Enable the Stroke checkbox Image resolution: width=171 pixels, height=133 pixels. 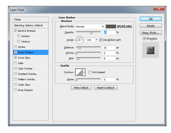pyautogui.click(x=15, y=47)
